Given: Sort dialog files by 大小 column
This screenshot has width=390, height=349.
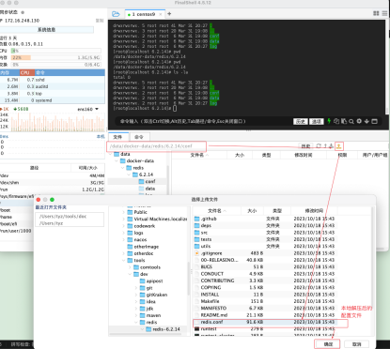Looking at the screenshot, I should 252,211.
